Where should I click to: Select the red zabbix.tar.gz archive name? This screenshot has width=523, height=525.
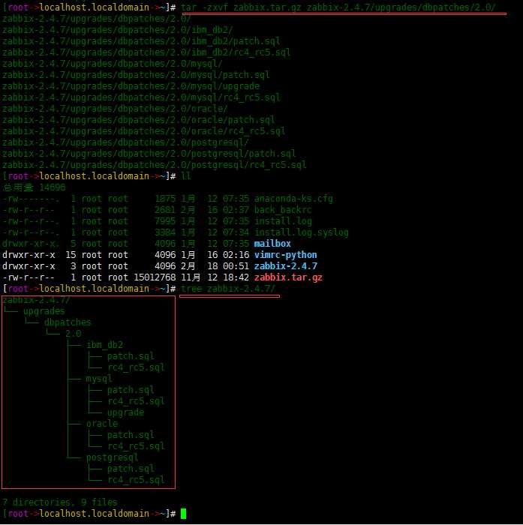[x=288, y=277]
